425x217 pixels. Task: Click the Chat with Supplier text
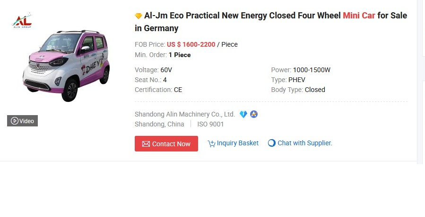(x=305, y=143)
